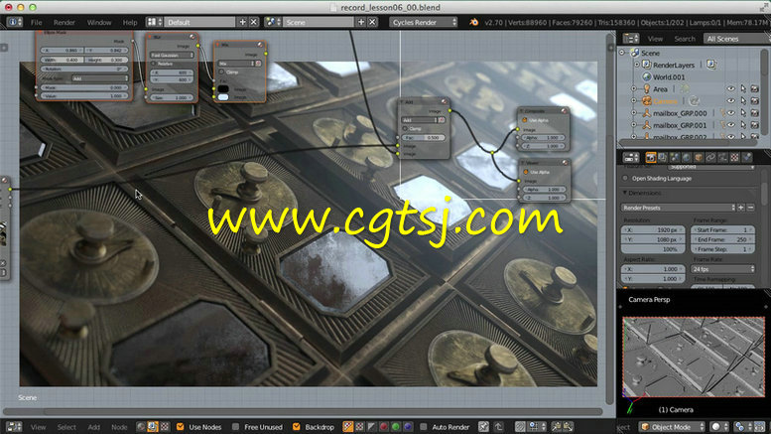Show the red channel of backdrop
The height and width of the screenshot is (434, 771).
pyautogui.click(x=384, y=427)
